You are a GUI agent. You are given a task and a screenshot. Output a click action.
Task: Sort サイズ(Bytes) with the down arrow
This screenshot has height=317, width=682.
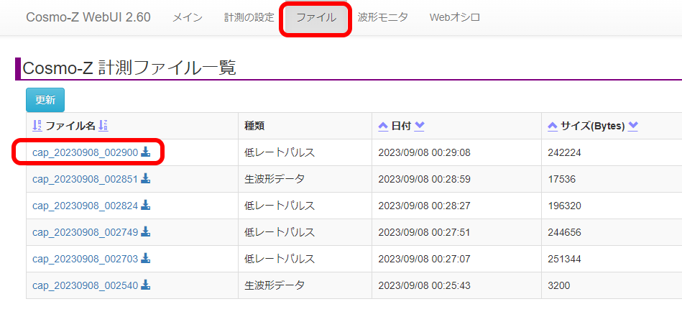click(x=633, y=126)
